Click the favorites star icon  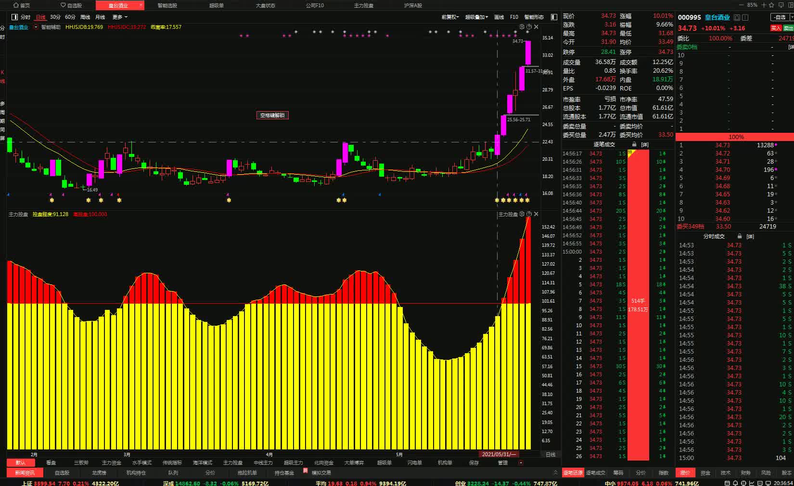771,5
